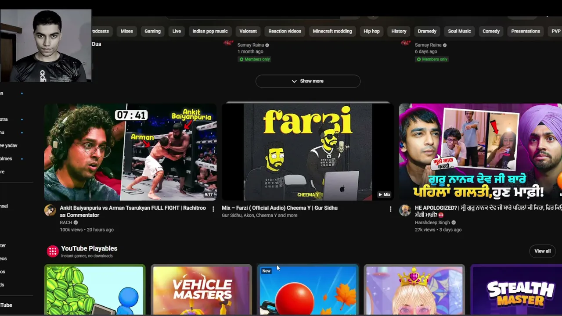Filter by Dramedy
Viewport: 562px width, 316px height.
tap(427, 31)
